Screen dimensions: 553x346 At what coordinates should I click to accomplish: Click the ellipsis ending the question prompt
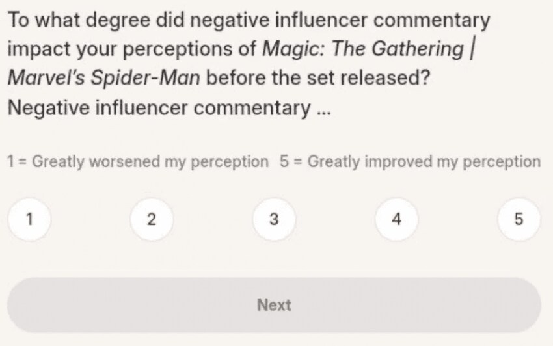pyautogui.click(x=323, y=109)
